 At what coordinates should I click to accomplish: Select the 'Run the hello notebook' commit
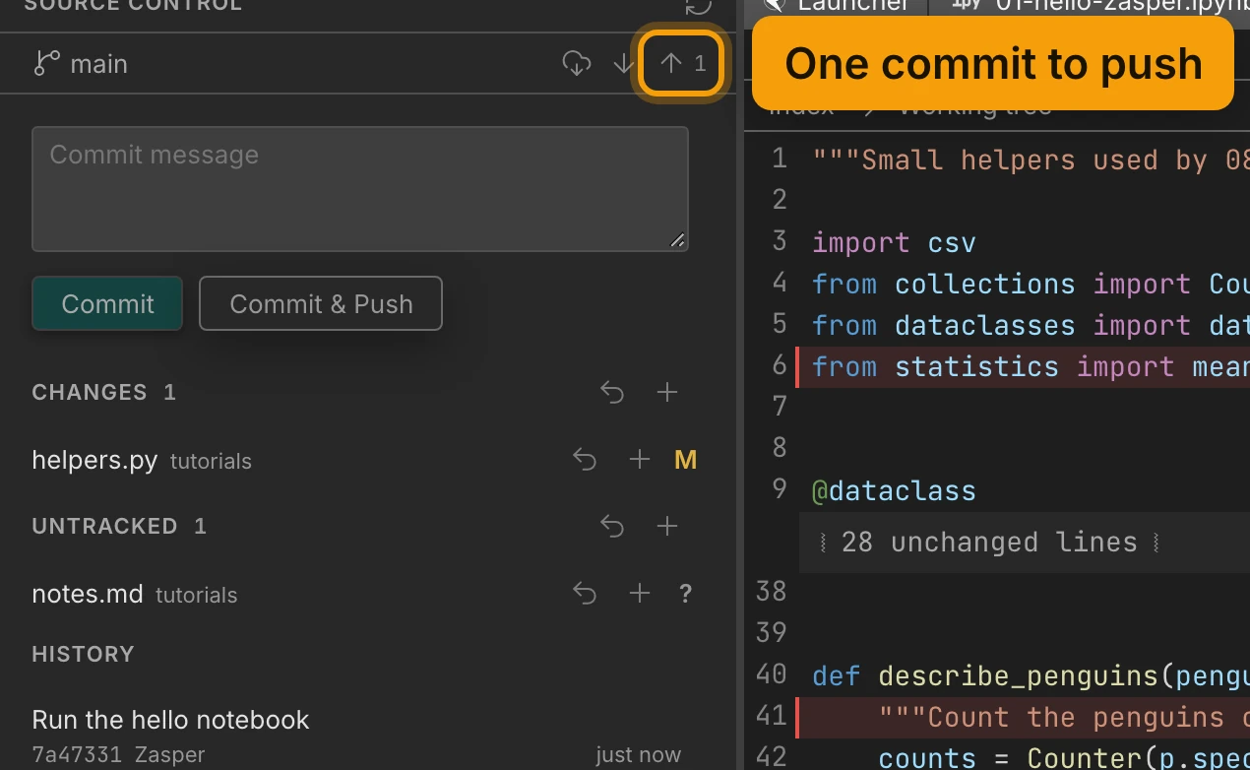170,720
